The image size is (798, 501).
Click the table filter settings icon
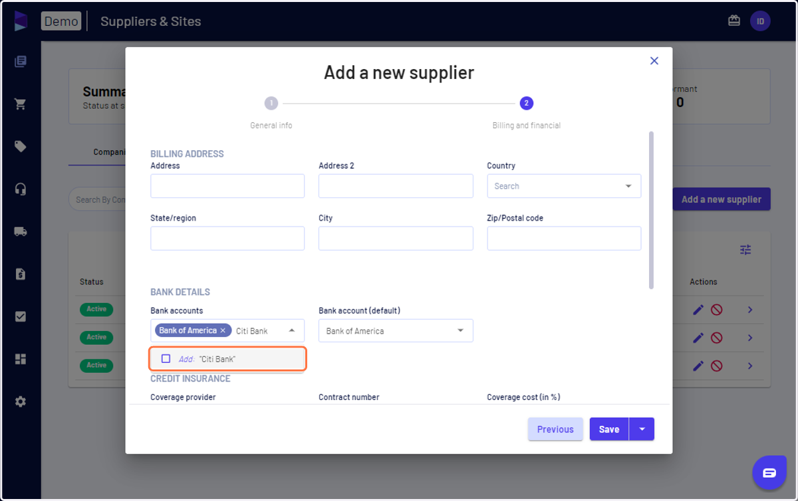(x=745, y=250)
